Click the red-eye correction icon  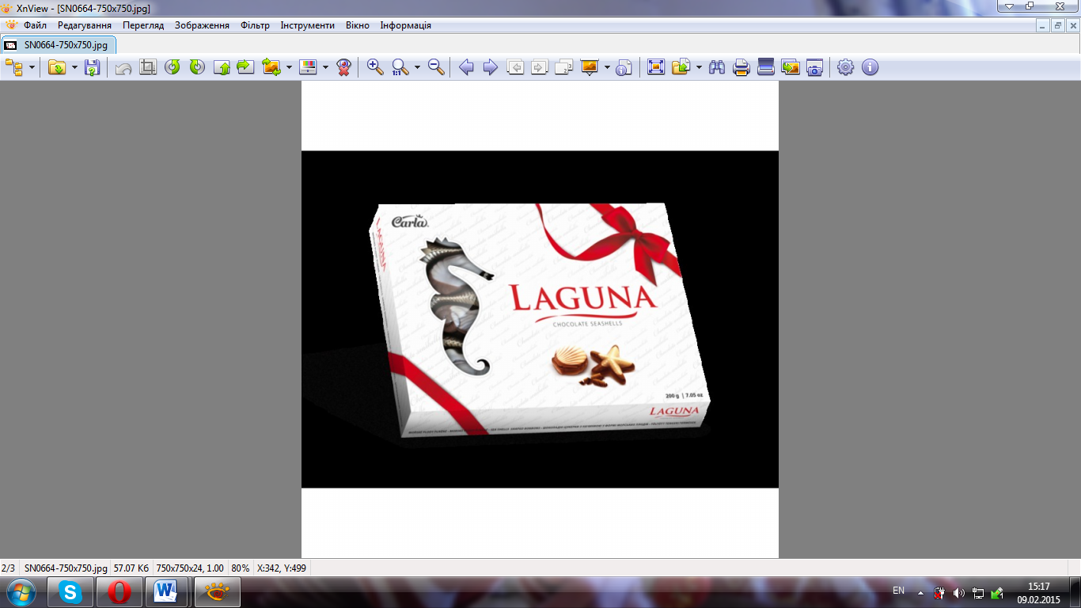pos(343,67)
